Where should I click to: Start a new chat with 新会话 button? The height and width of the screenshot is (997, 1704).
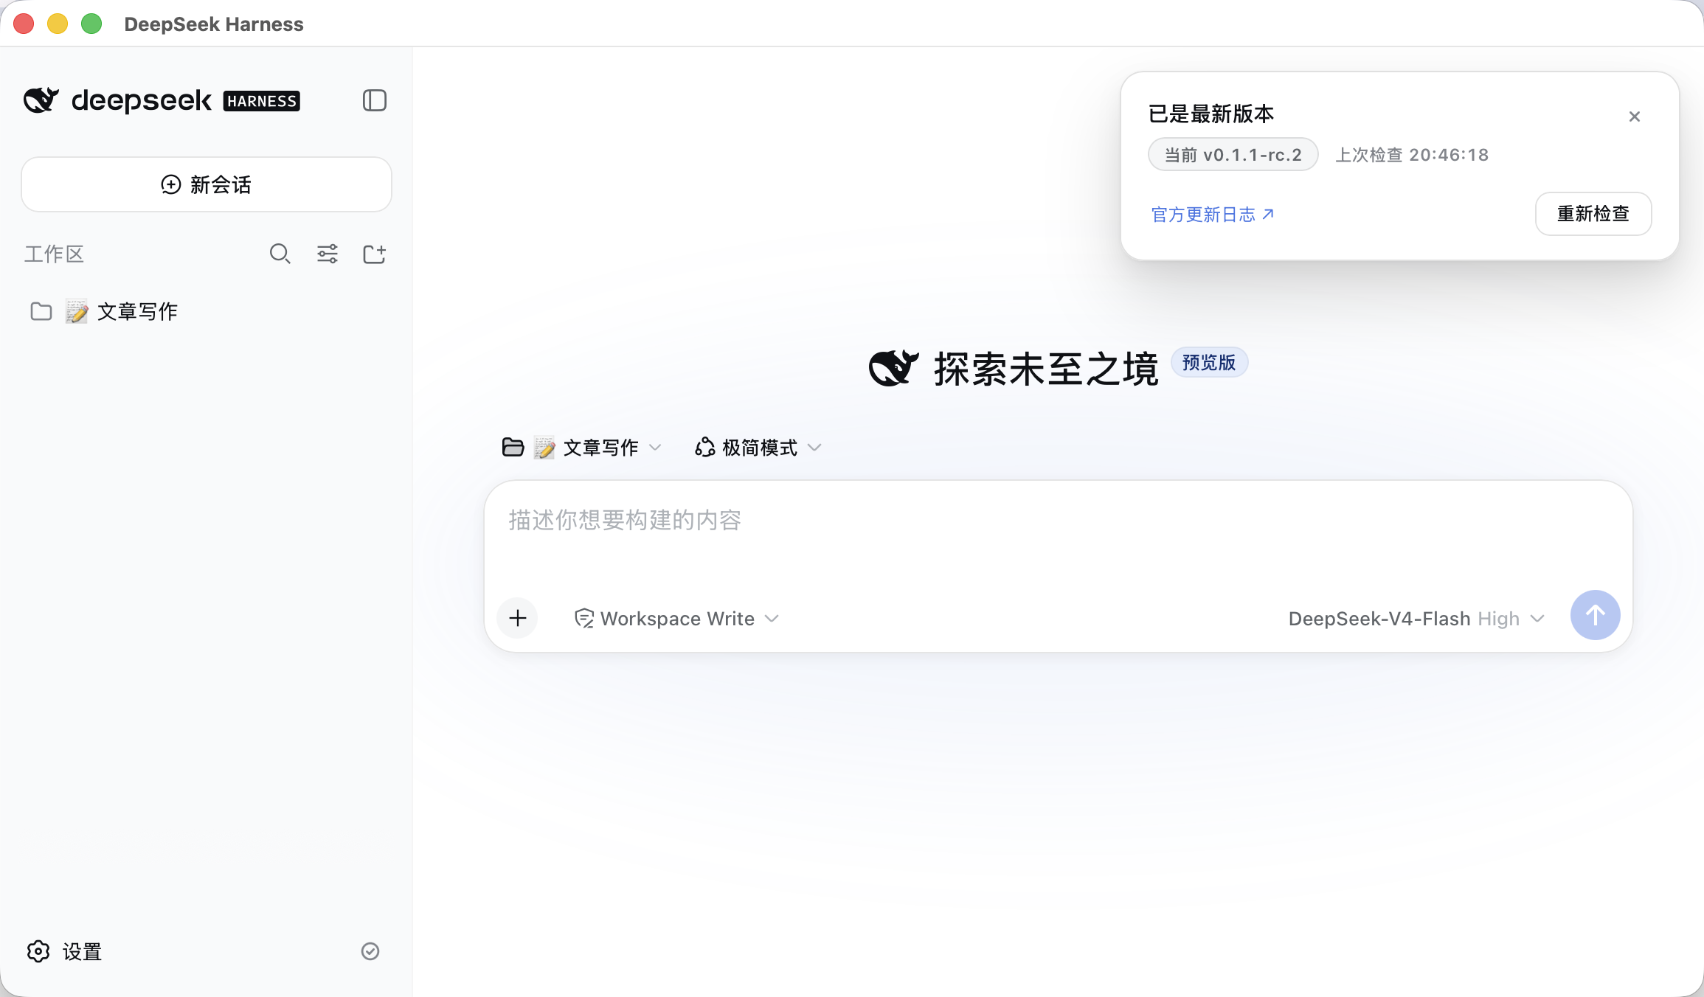point(207,184)
